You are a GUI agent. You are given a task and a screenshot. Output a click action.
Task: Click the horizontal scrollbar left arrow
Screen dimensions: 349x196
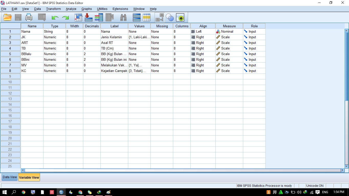click(23, 170)
